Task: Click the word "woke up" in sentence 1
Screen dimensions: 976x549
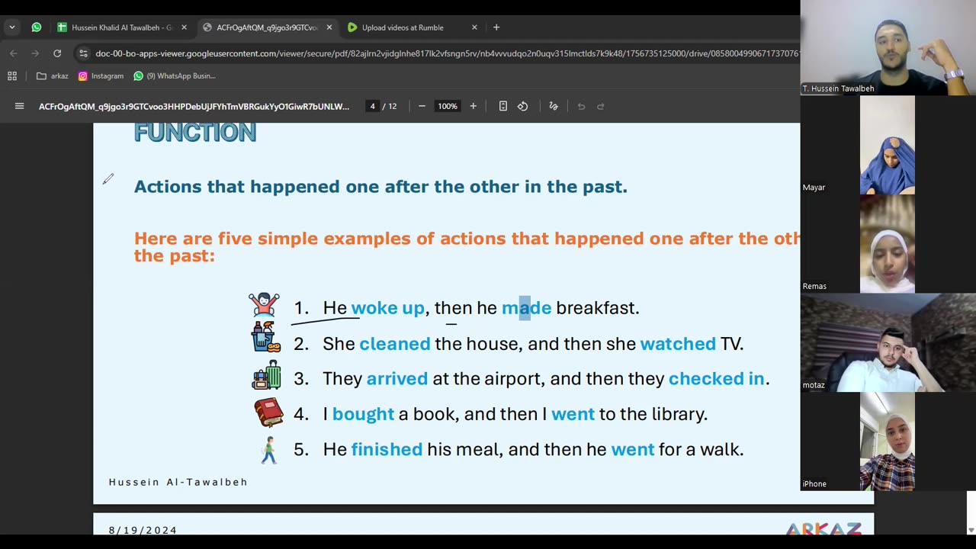Action: (x=387, y=308)
